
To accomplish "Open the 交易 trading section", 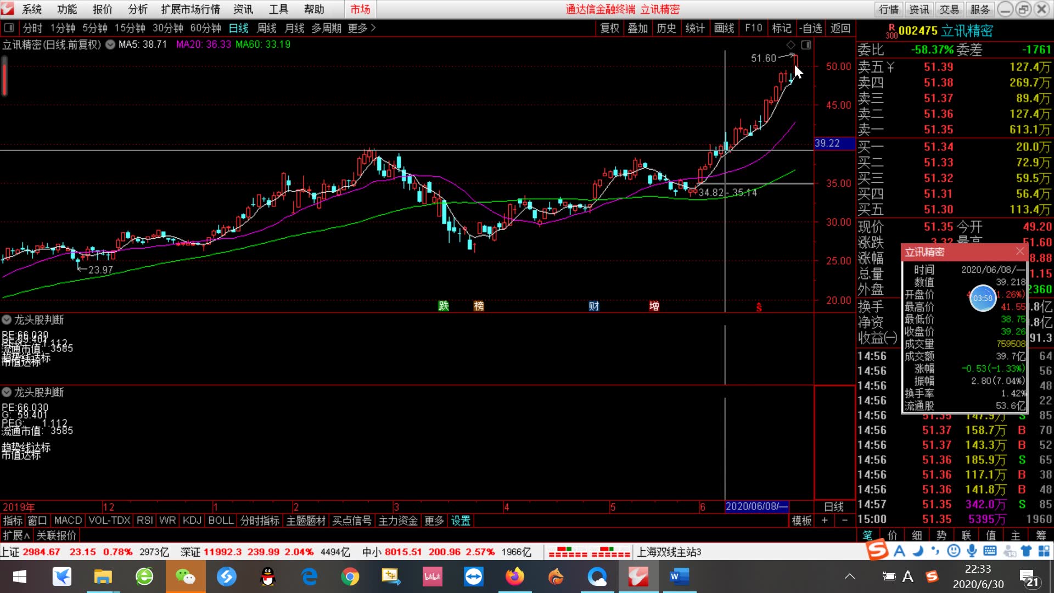I will (x=949, y=9).
